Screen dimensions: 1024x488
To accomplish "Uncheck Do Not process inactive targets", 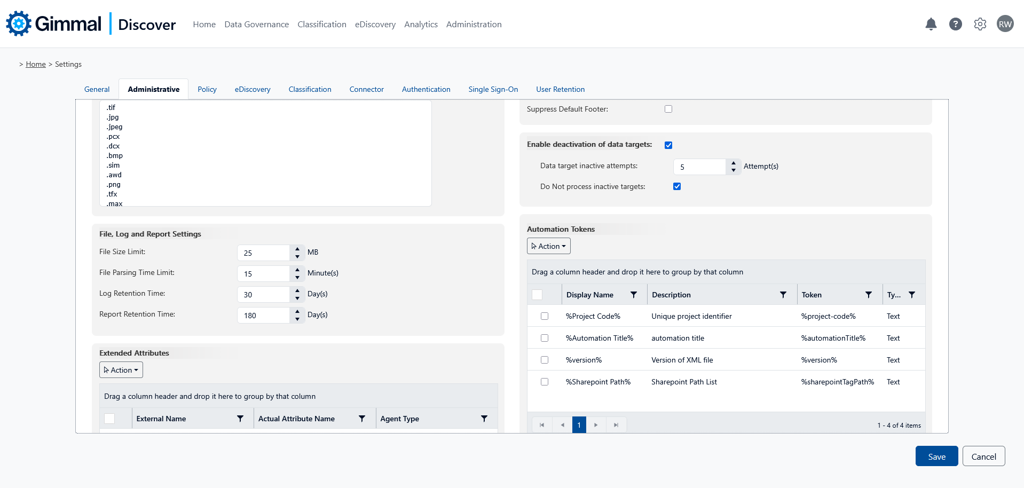I will (677, 186).
